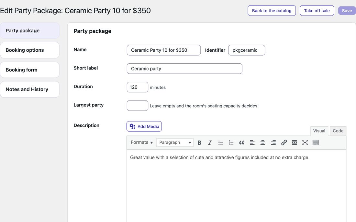
Task: Click the 'Leave empty and the room's seating capacity decides.' hint
Action: (204, 106)
